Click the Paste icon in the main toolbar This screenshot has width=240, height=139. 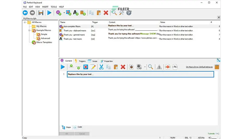point(99,13)
